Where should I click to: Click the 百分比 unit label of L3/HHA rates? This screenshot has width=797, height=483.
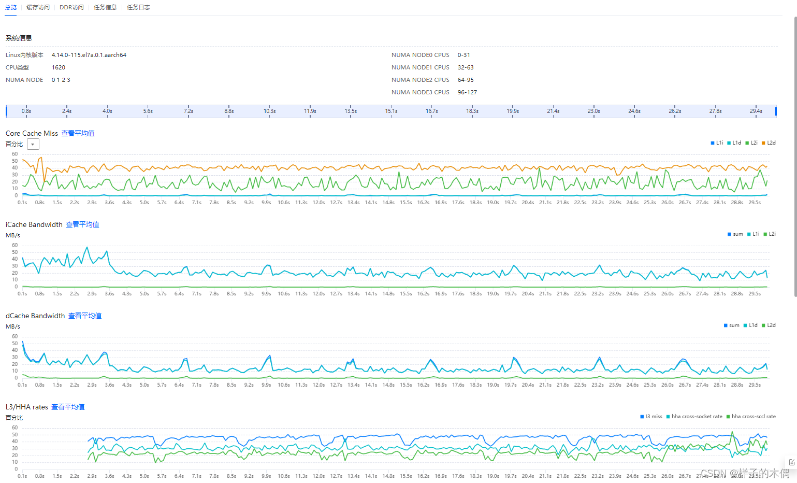coord(15,418)
